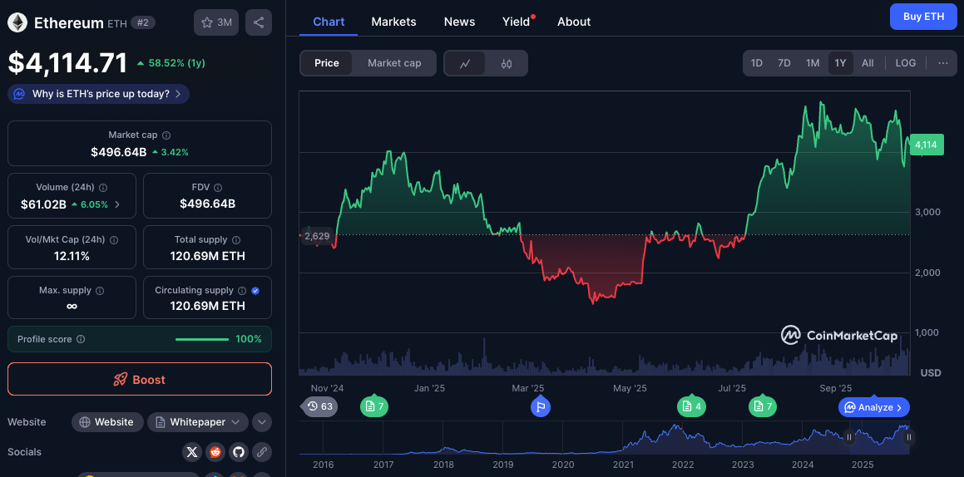The height and width of the screenshot is (477, 964).
Task: Add Ethereum to watchlist star button
Action: coord(215,22)
